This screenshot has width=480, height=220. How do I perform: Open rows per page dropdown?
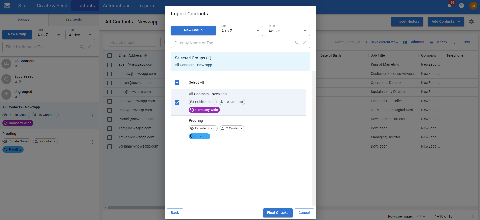[421, 216]
